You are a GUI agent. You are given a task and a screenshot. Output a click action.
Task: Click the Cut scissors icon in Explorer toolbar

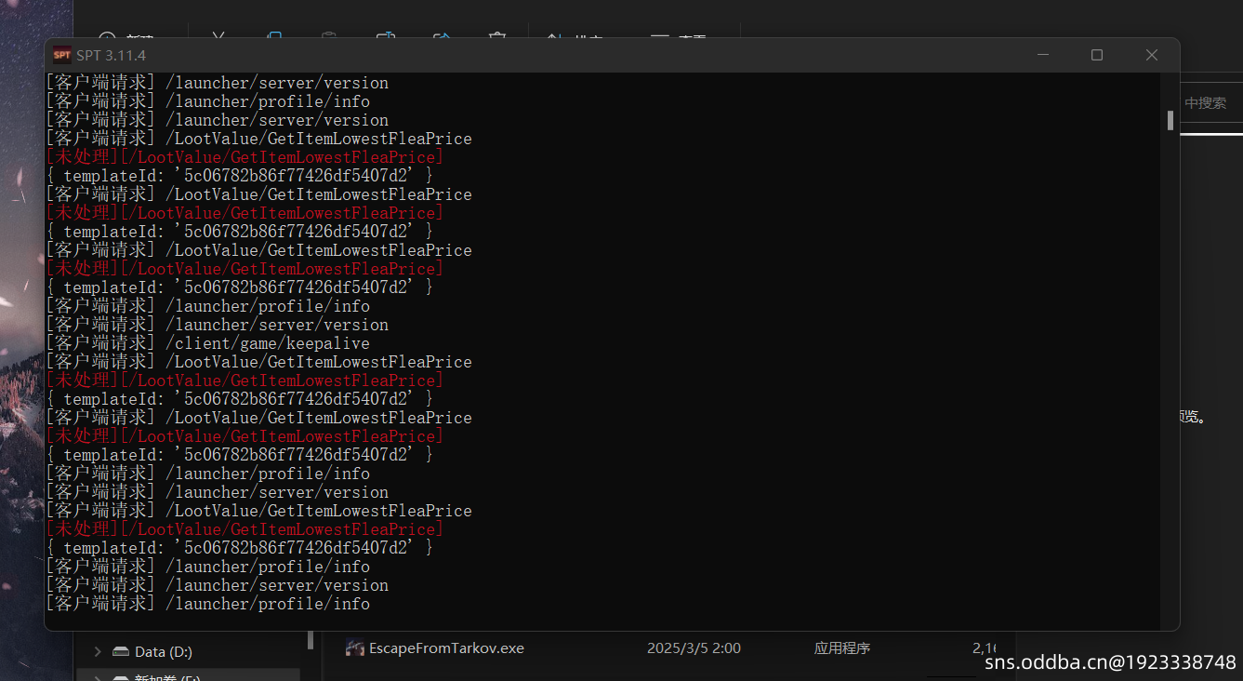(x=218, y=37)
